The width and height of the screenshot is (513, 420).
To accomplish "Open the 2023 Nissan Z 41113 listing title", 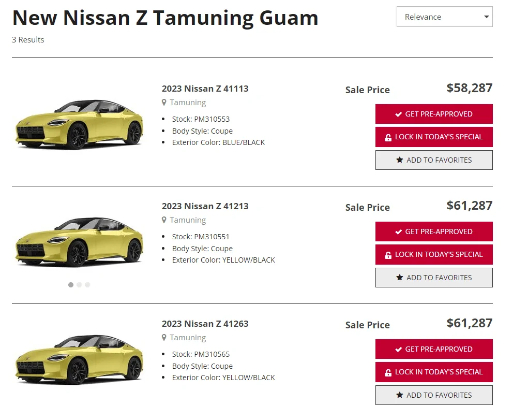I will tap(205, 89).
